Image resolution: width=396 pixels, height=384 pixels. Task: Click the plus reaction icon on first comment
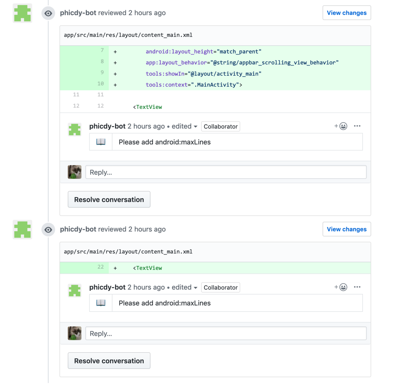coord(336,126)
